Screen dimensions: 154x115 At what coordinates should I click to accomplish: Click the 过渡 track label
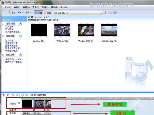(x=13, y=110)
